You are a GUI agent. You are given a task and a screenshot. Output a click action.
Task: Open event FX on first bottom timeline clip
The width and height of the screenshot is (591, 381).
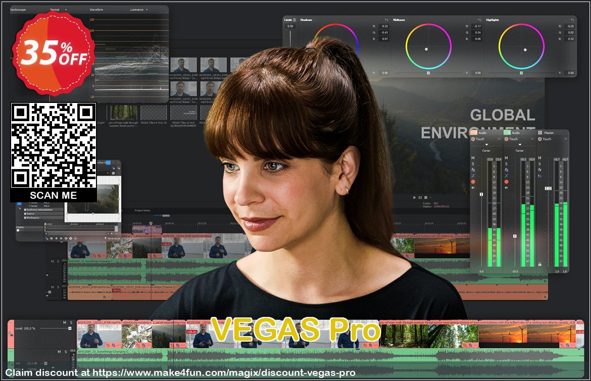[114, 345]
